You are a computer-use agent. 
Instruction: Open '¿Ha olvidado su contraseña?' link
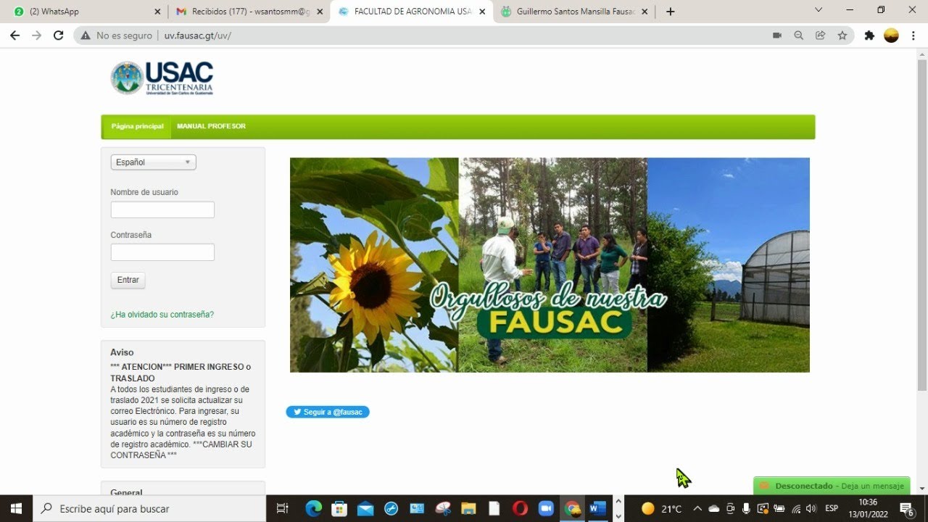(162, 315)
